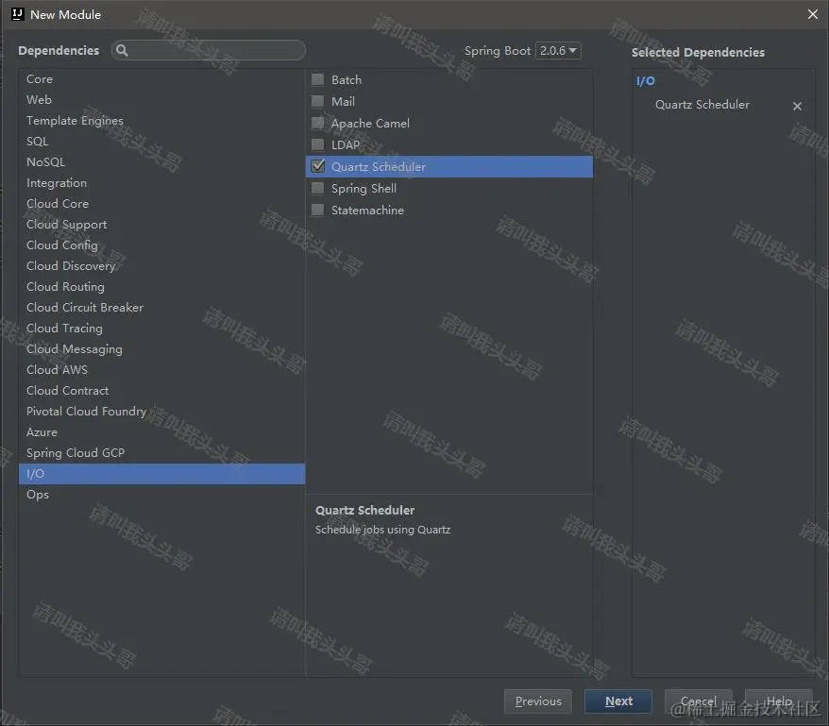This screenshot has width=829, height=726.
Task: Open the Cloud Contract category
Action: tap(161, 390)
